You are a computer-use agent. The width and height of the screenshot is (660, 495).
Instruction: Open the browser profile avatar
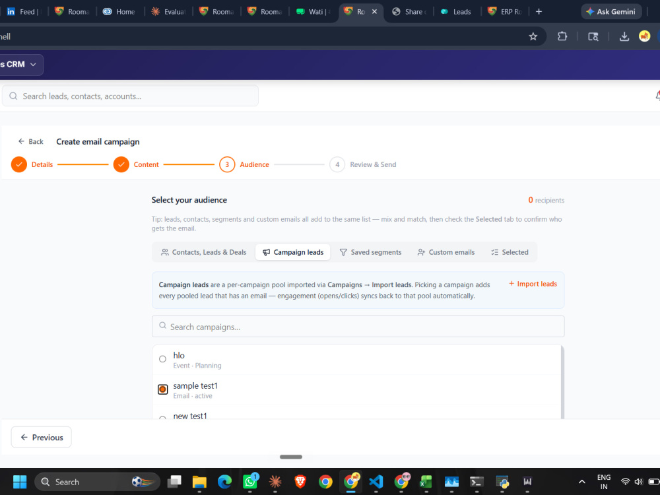click(x=644, y=36)
